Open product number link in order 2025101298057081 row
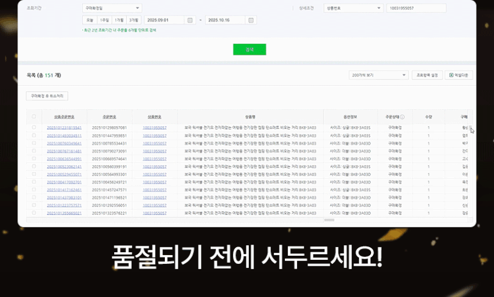The image size is (494, 297). point(154,128)
